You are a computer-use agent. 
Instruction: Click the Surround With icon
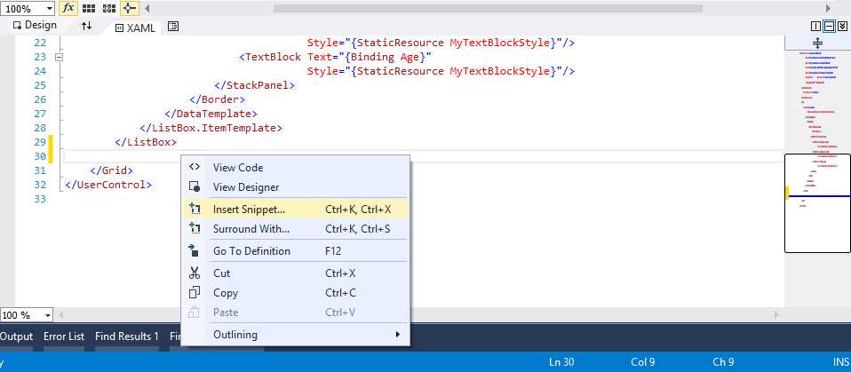point(195,228)
